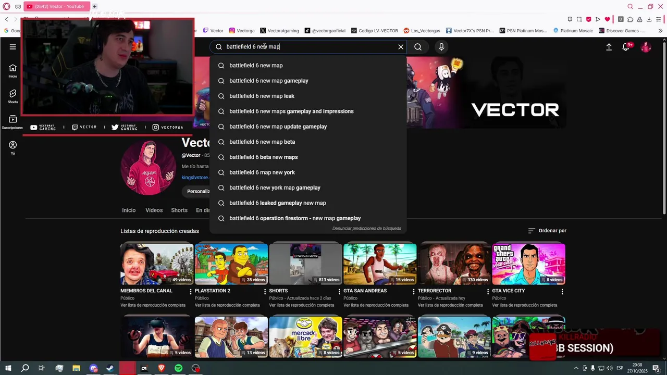Click 'Denunciar predicciones de búsqueda' link
The image size is (667, 375).
[x=367, y=228]
